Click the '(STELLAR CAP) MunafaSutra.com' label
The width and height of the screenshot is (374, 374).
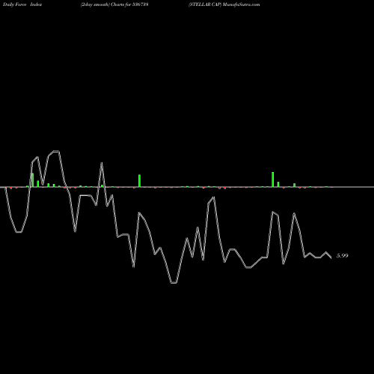(224, 4)
